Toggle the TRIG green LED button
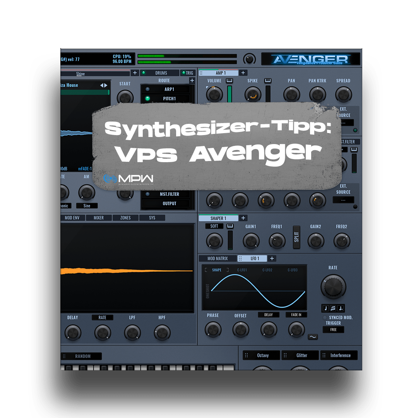 pyautogui.click(x=183, y=72)
